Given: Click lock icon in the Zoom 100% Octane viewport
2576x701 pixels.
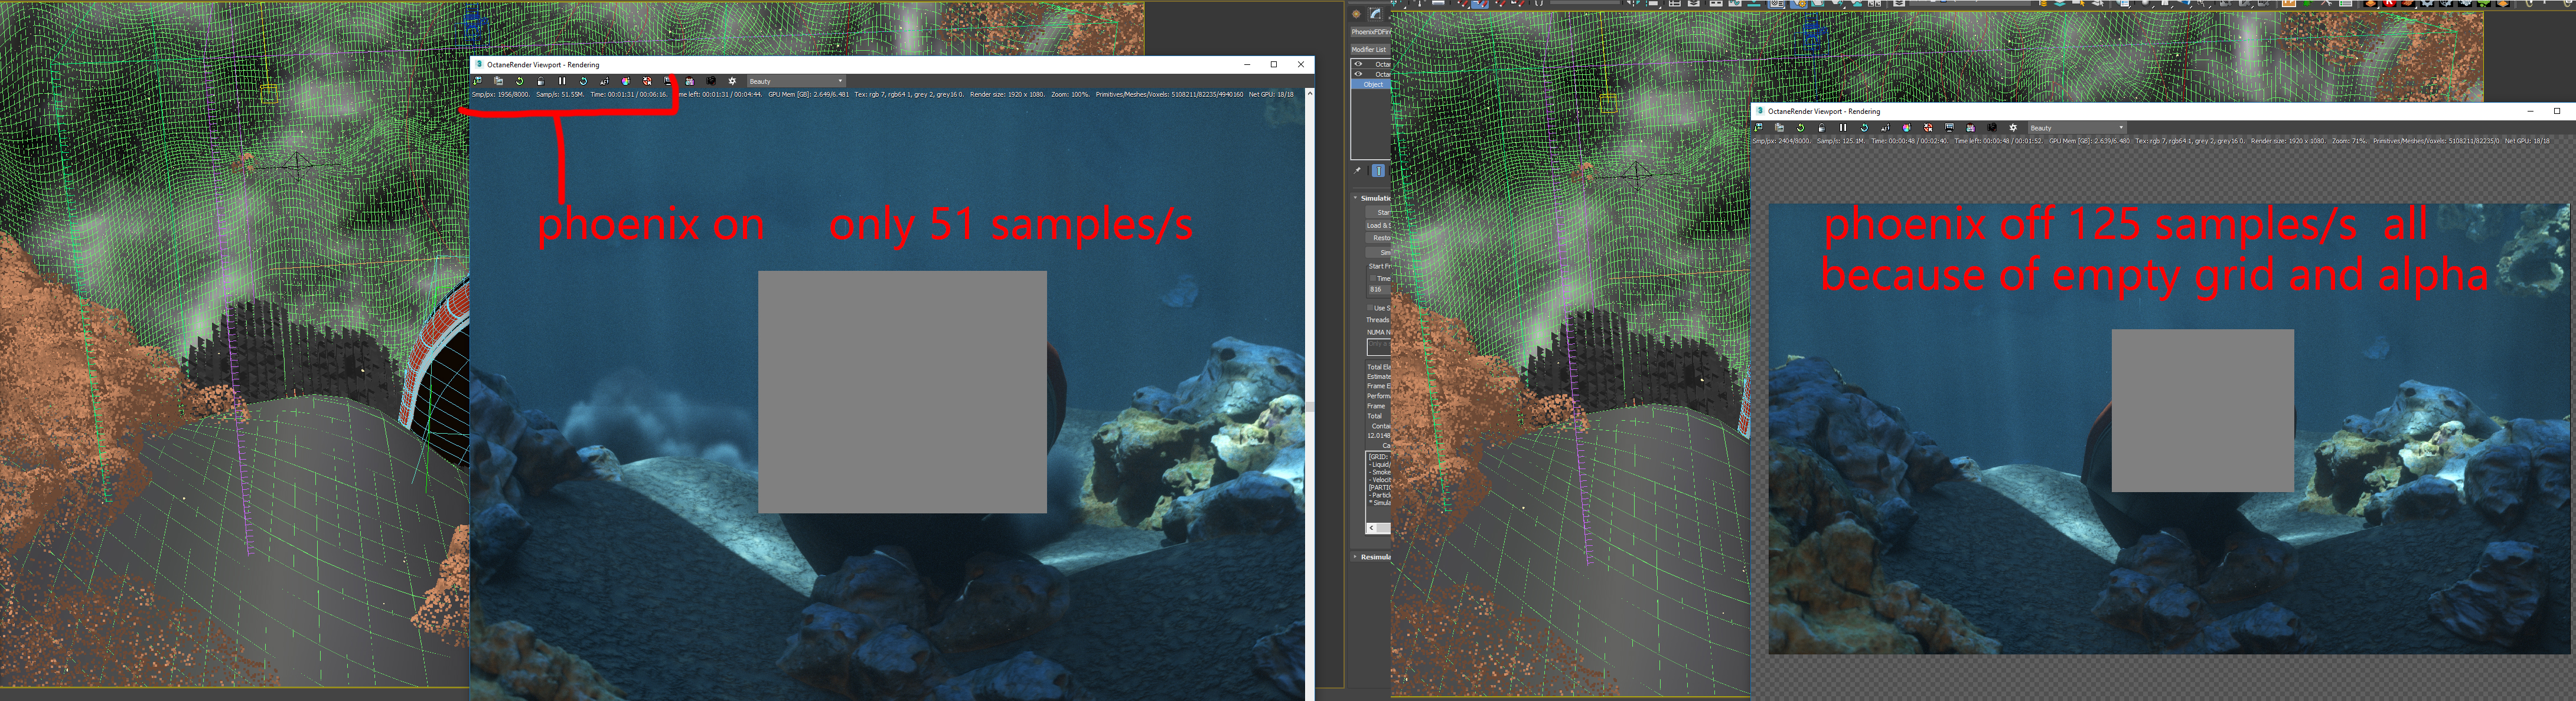Looking at the screenshot, I should pyautogui.click(x=541, y=81).
